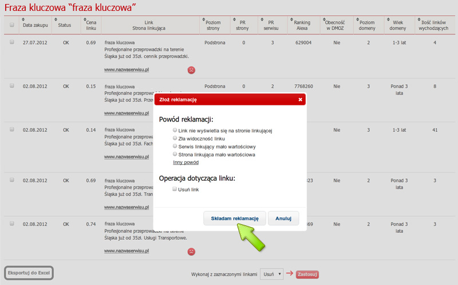Pick 'Strona linkująca mało wartościowa' reason
Viewport: 458px width, 285px height.
pyautogui.click(x=175, y=155)
